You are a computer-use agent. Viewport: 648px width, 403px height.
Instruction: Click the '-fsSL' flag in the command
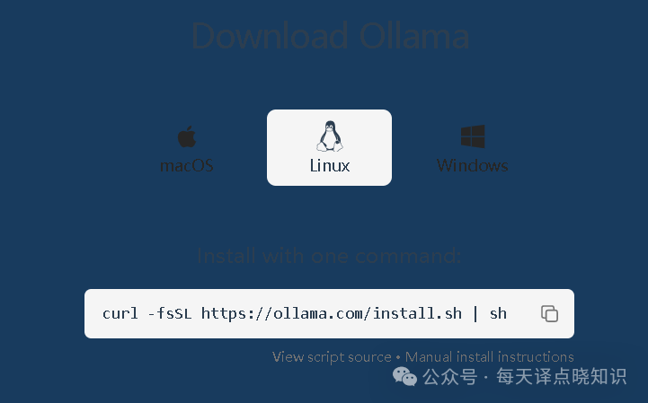coord(170,313)
